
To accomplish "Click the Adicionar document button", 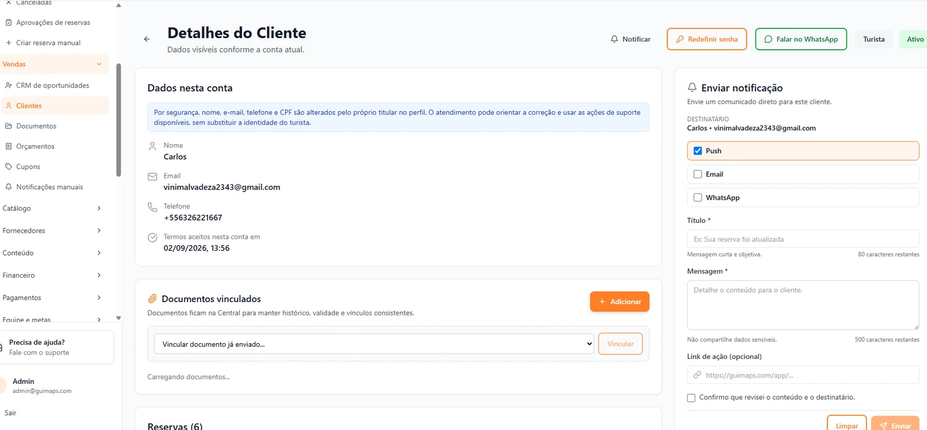I will pyautogui.click(x=619, y=302).
